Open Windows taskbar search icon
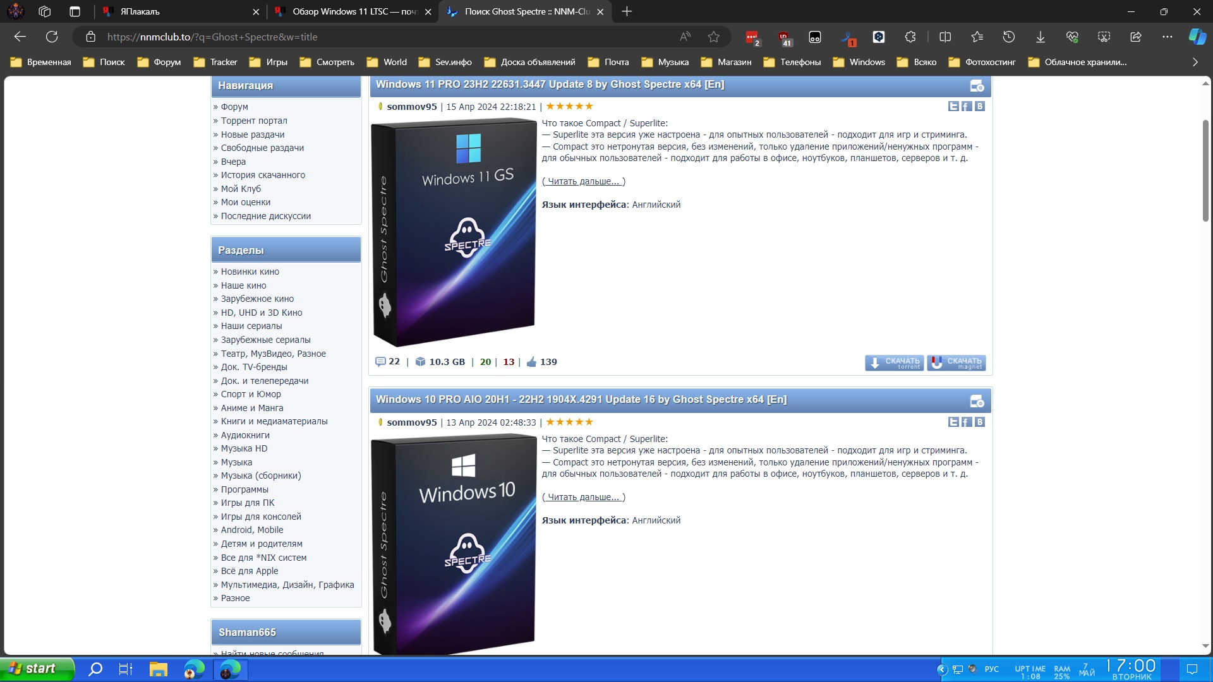This screenshot has width=1213, height=682. pyautogui.click(x=95, y=669)
